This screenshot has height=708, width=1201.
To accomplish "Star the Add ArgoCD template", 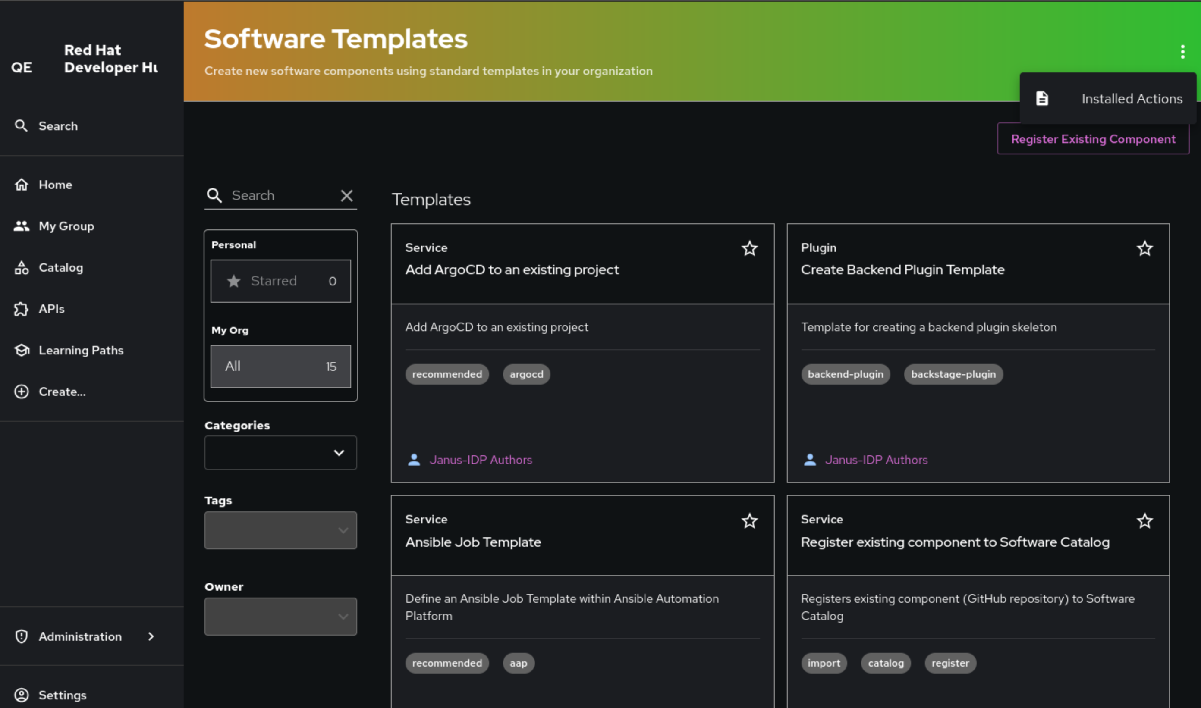I will click(749, 248).
